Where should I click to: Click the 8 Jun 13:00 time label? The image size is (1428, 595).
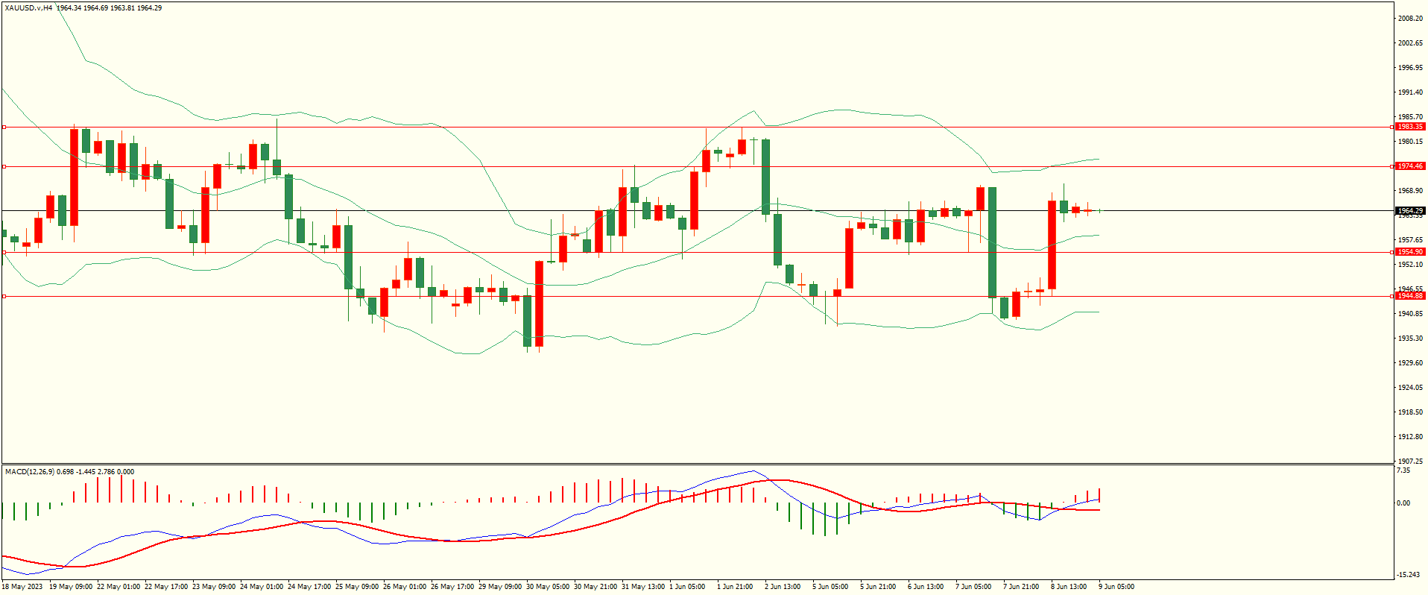pyautogui.click(x=1069, y=587)
